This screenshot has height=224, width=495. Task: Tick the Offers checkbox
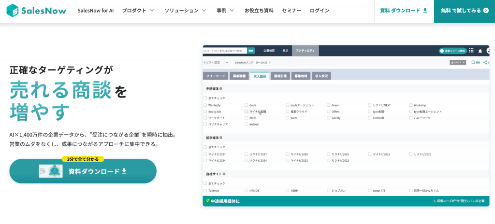coord(329,112)
